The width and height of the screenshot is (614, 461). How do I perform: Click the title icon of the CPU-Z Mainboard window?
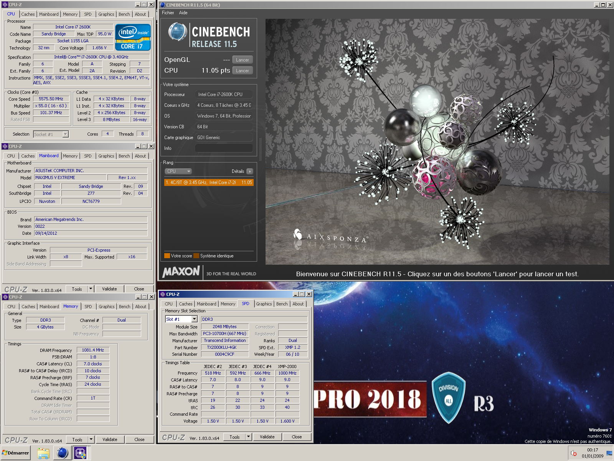(5, 146)
